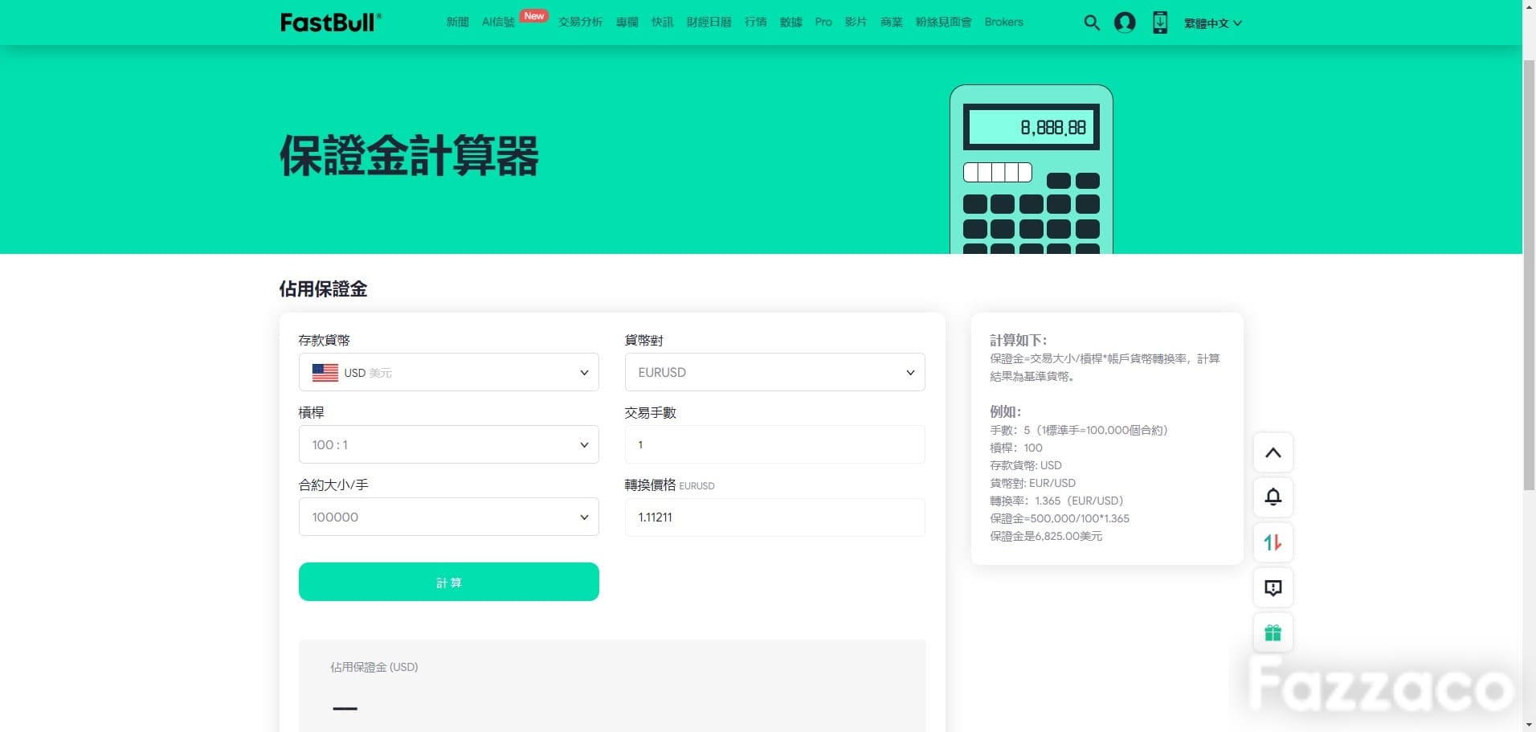This screenshot has height=732, width=1536.
Task: Open the 存款貨幣 USD dropdown
Action: 448,372
